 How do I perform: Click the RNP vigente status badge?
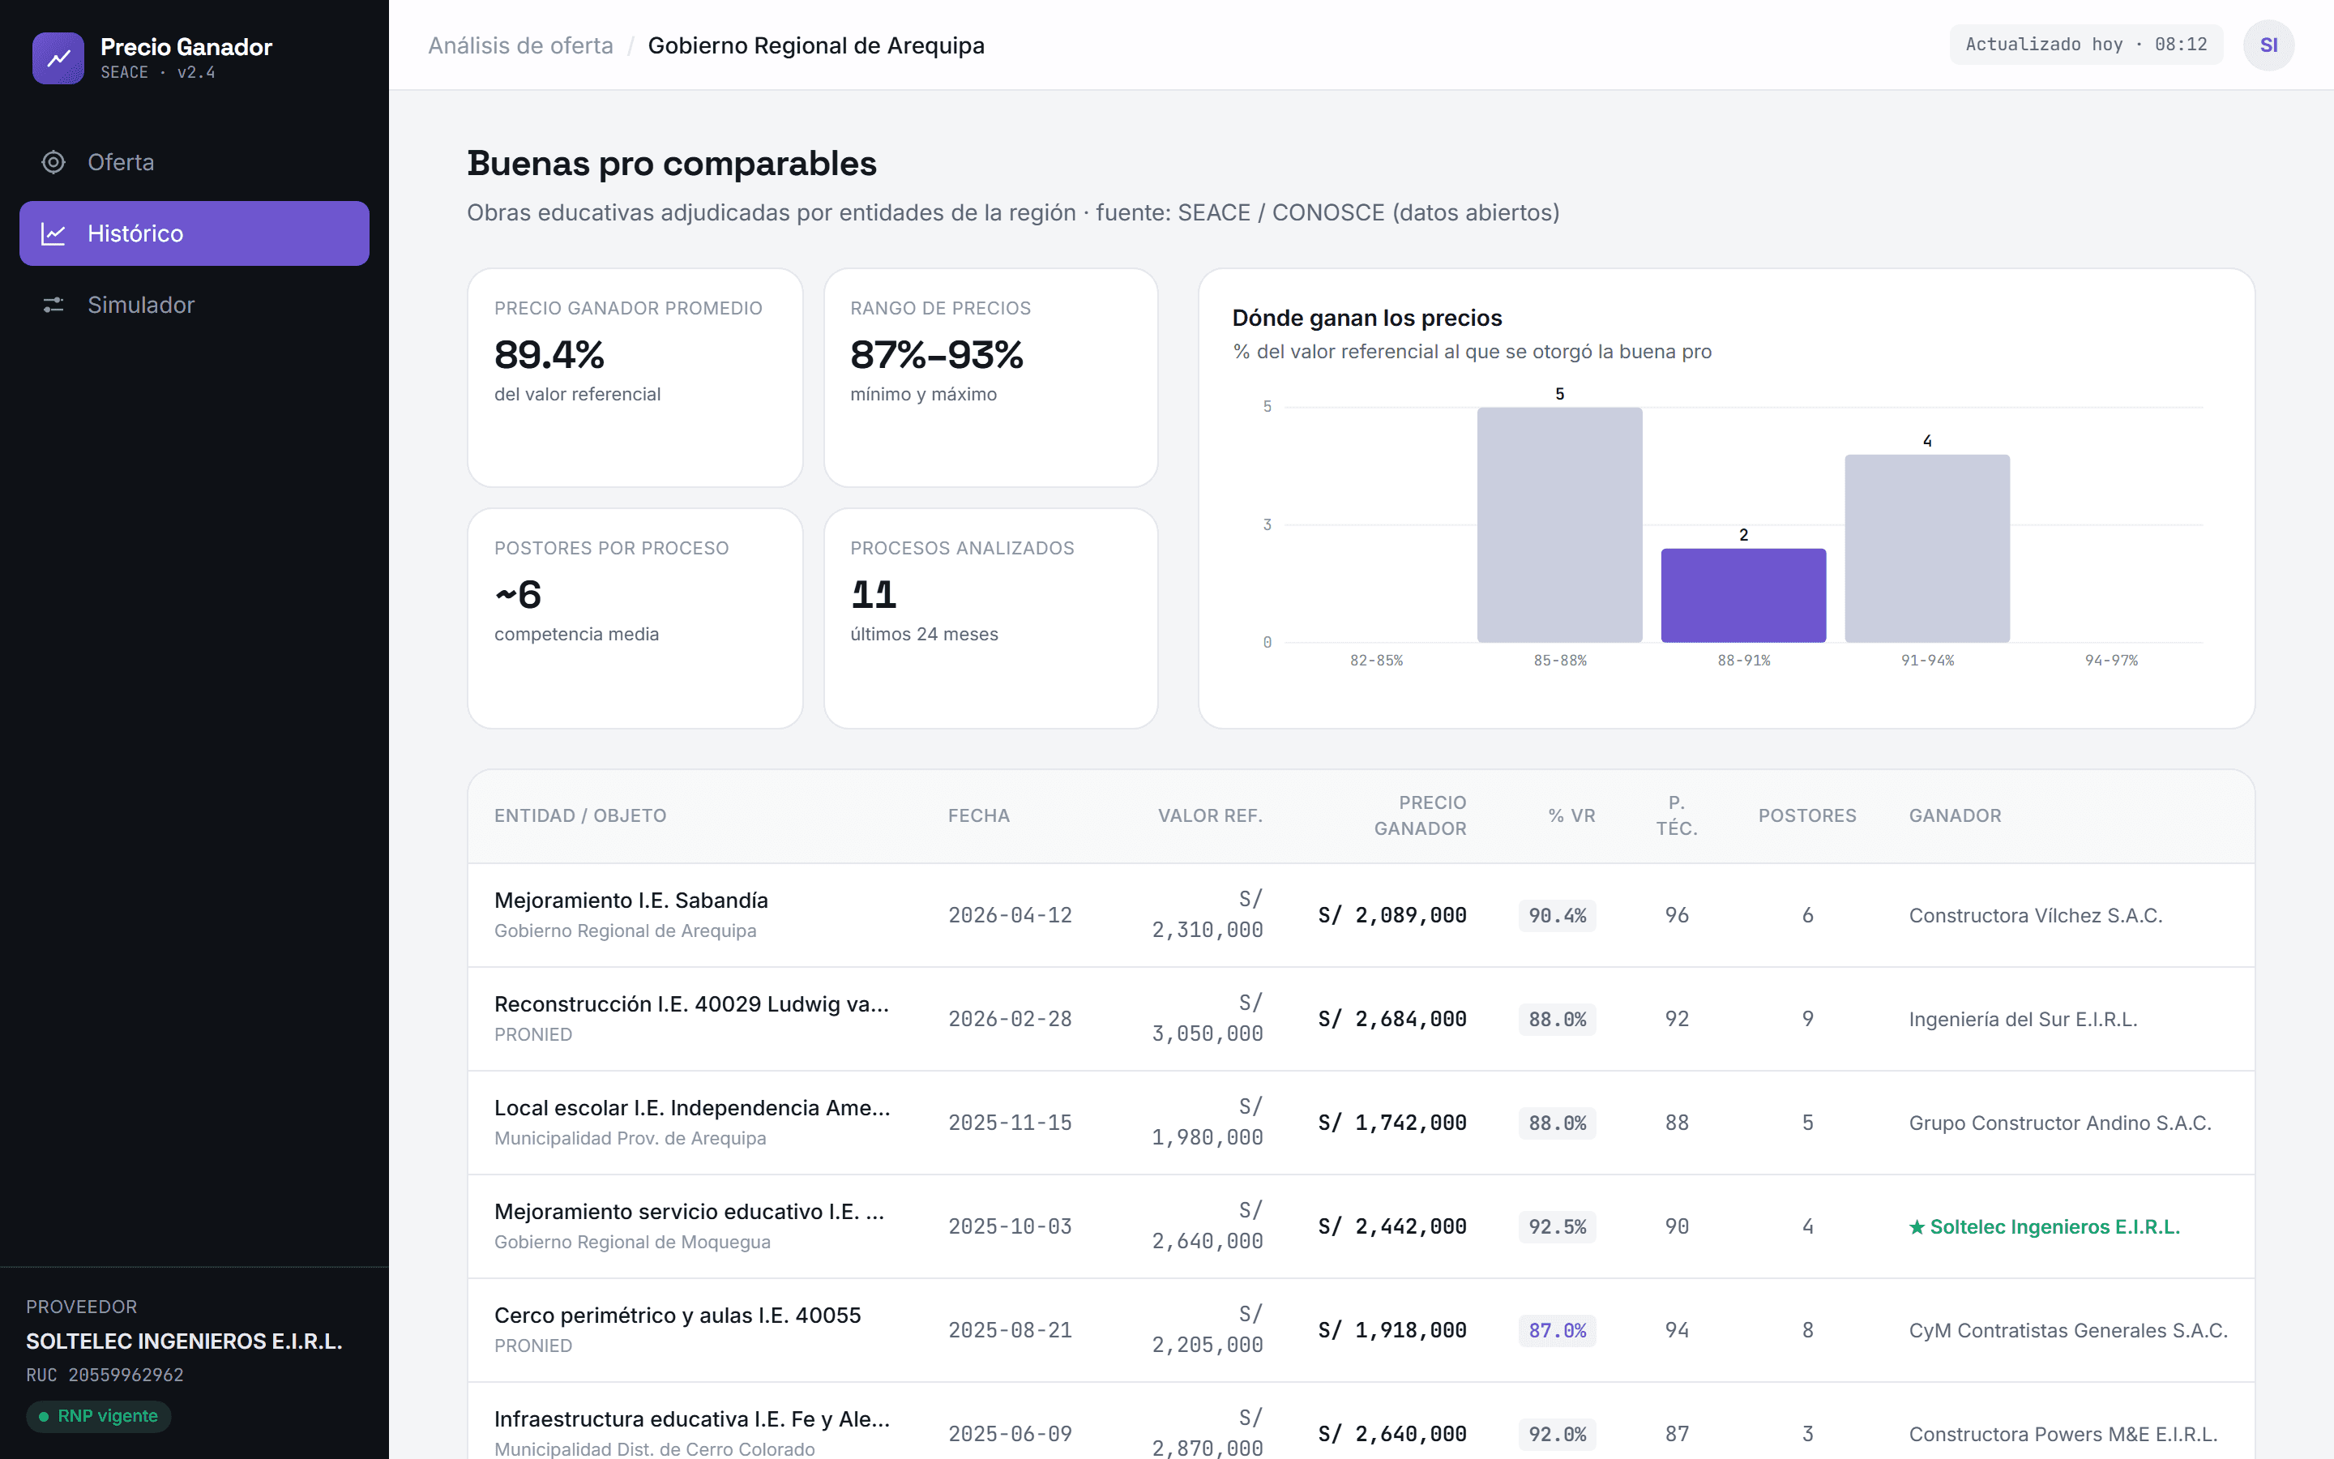click(98, 1417)
